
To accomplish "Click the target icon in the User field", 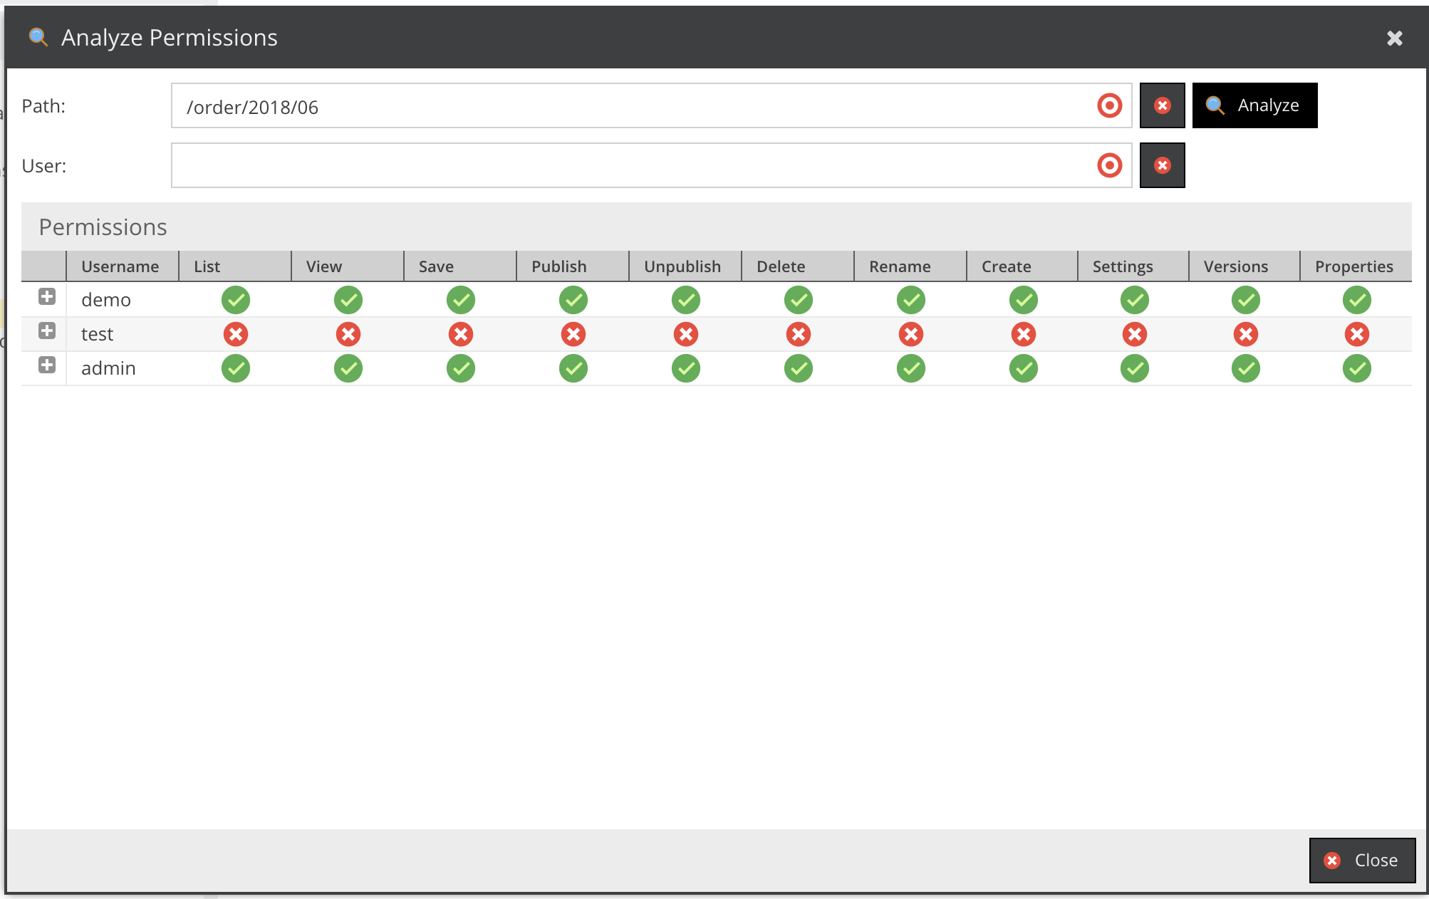I will pyautogui.click(x=1109, y=166).
